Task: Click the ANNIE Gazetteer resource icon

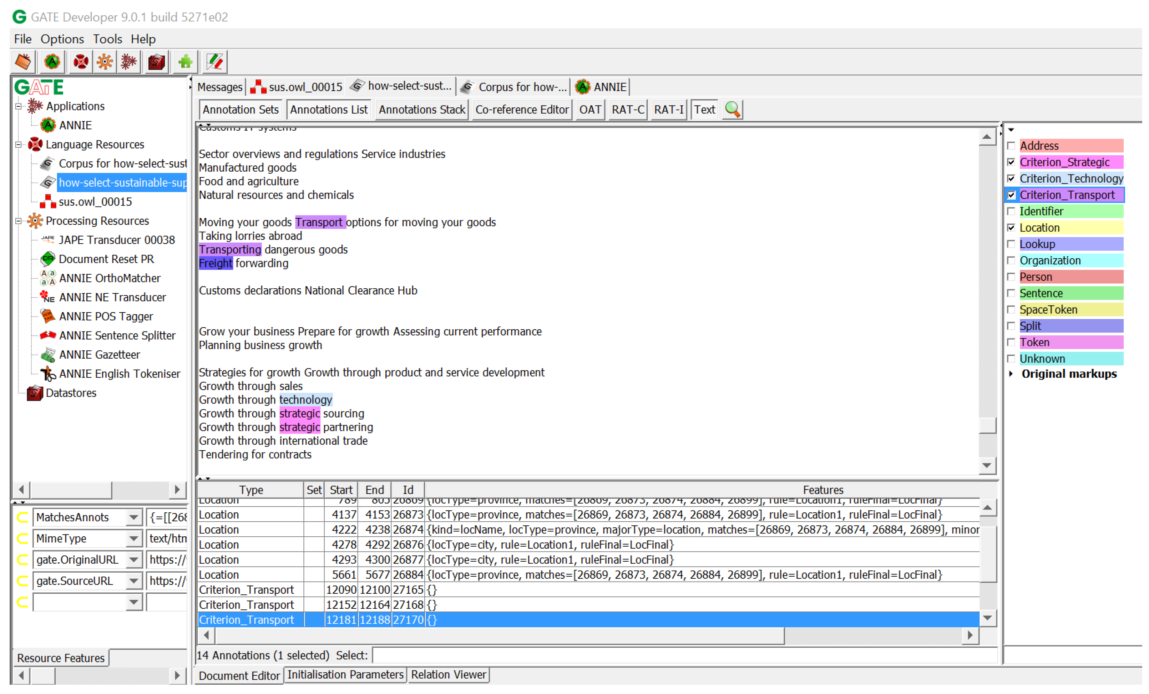Action: tap(47, 355)
